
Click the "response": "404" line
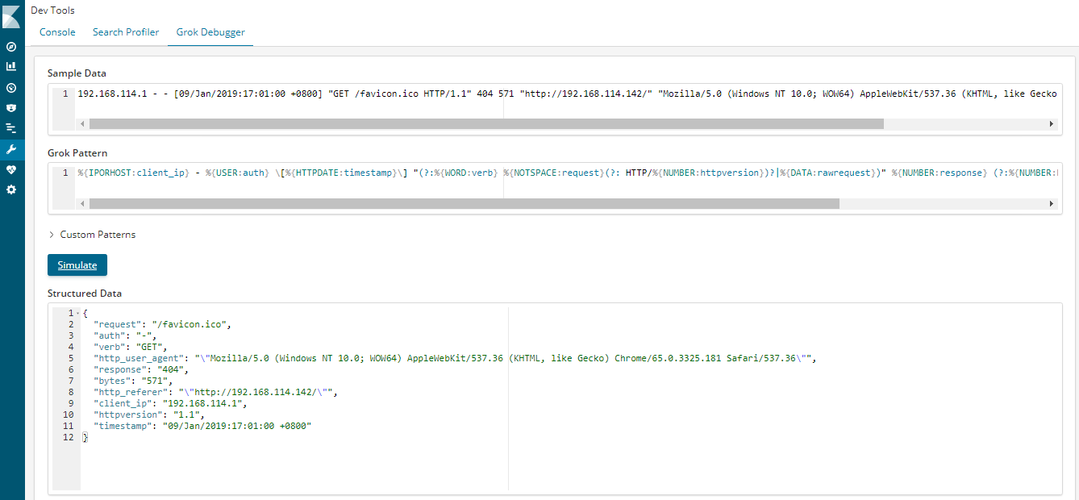140,369
